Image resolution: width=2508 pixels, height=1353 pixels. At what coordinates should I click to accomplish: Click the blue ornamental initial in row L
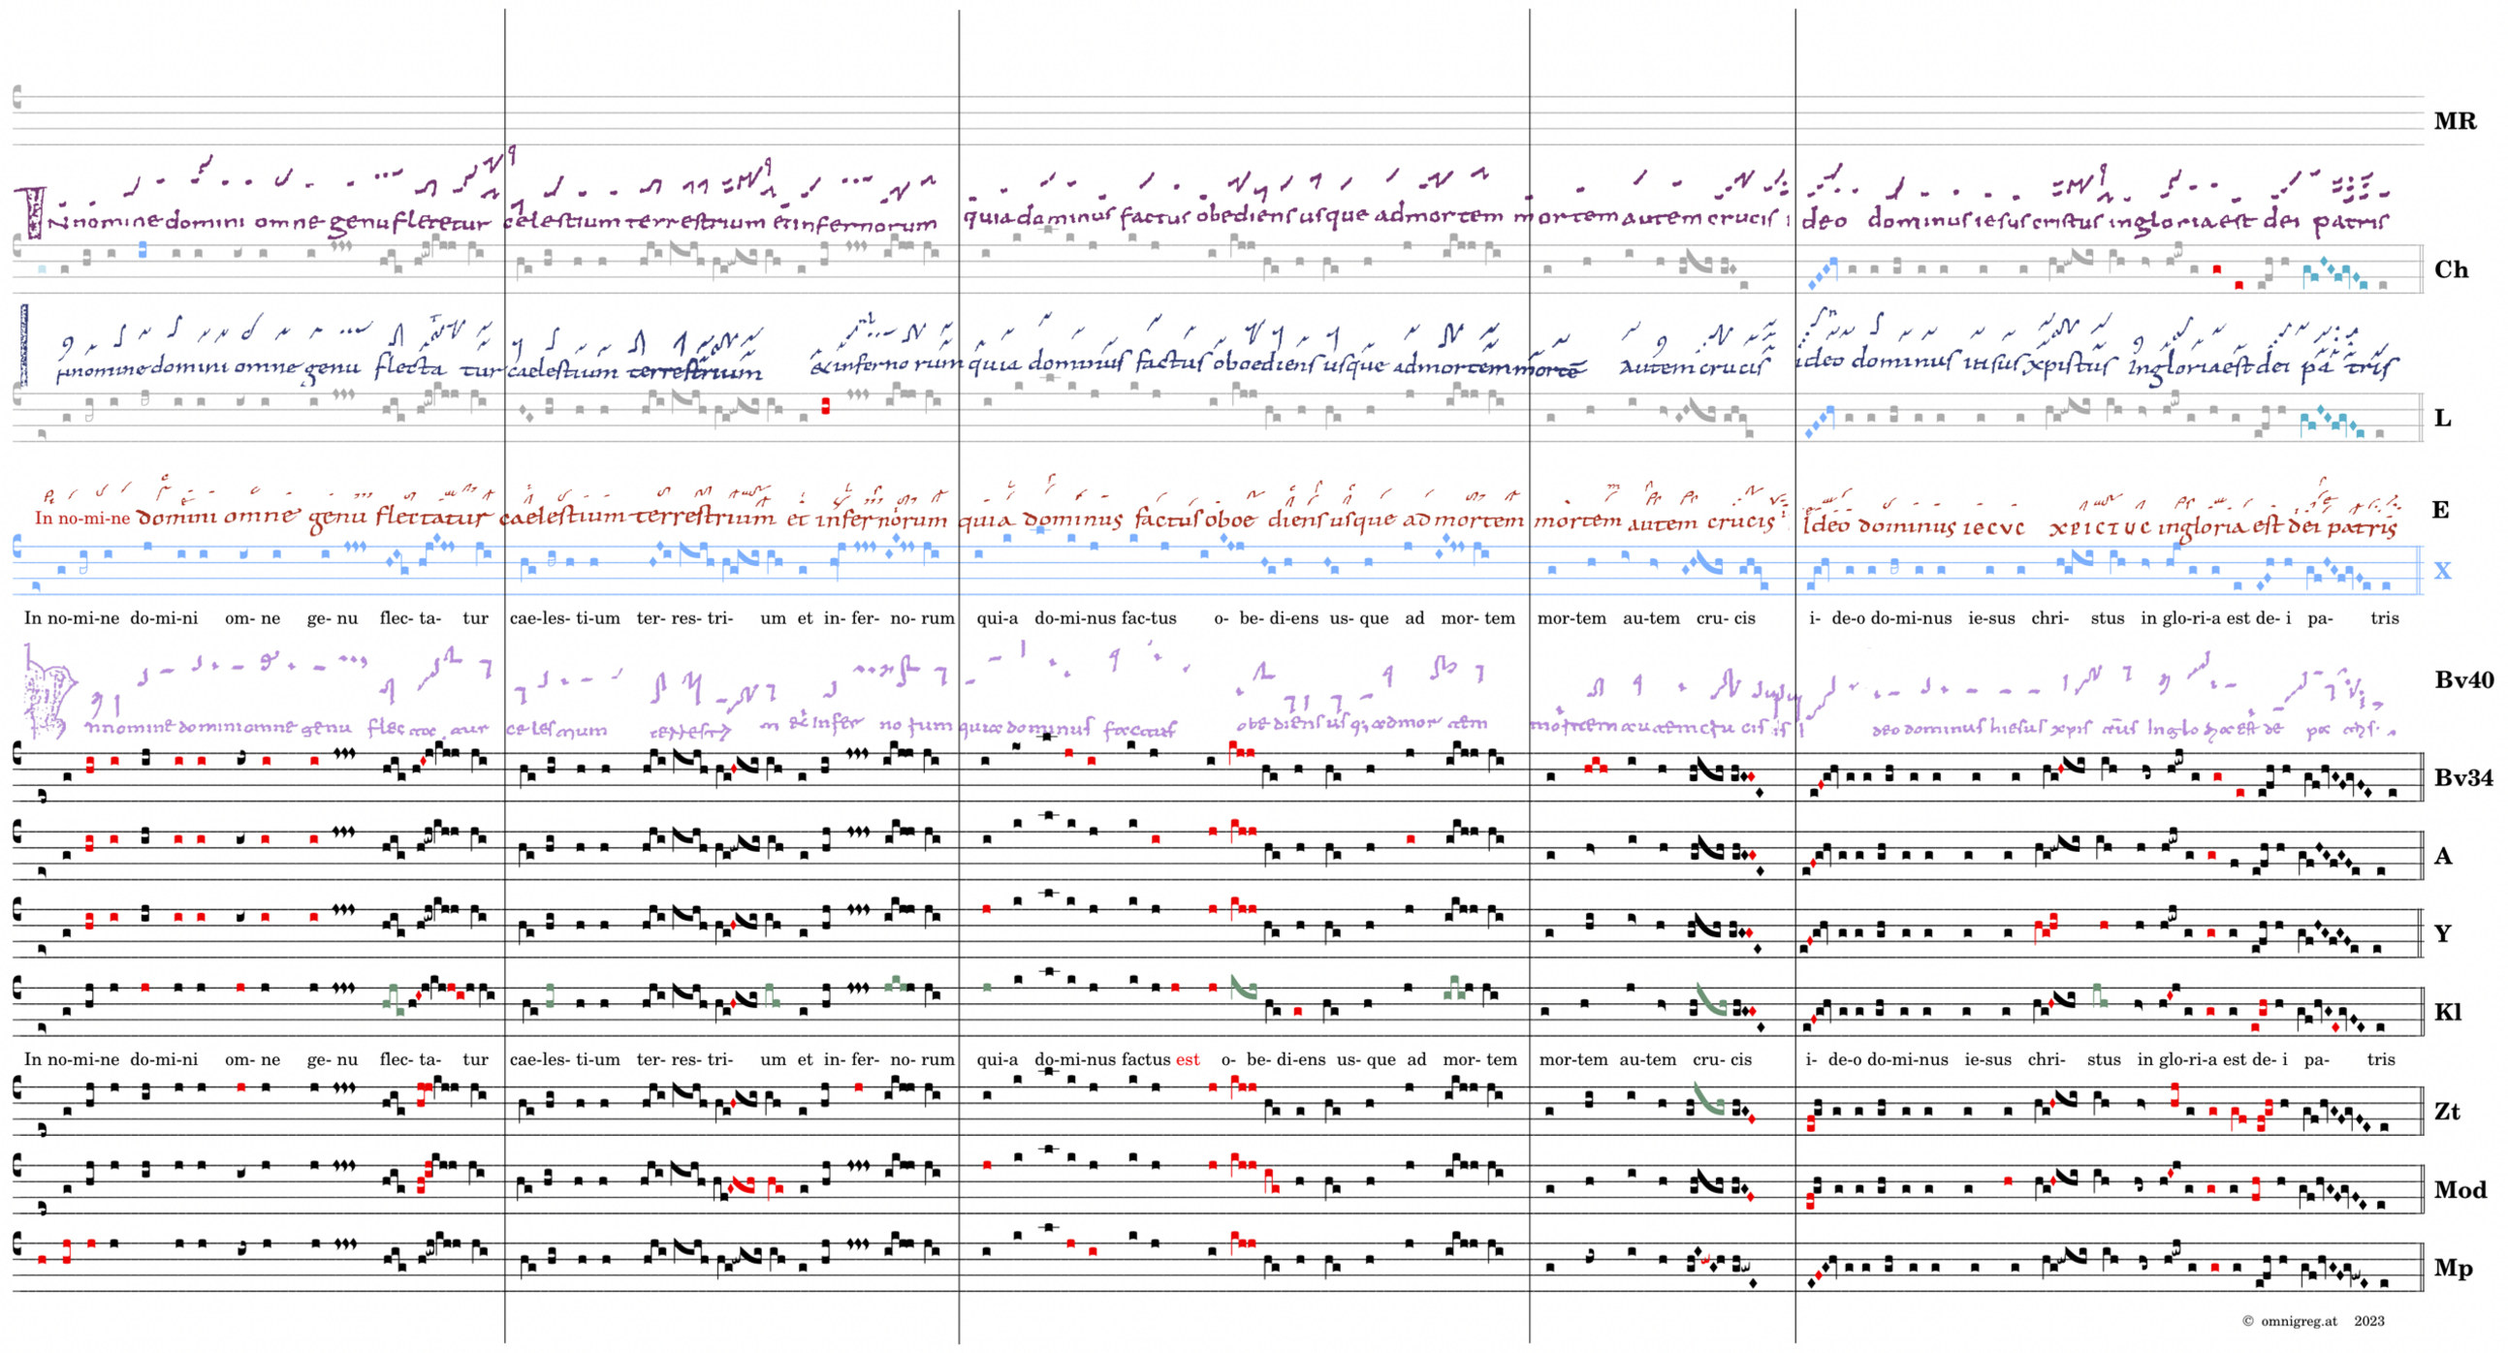[x=23, y=345]
